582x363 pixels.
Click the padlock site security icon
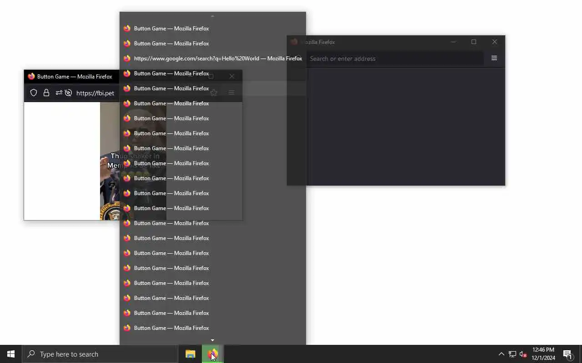point(46,93)
